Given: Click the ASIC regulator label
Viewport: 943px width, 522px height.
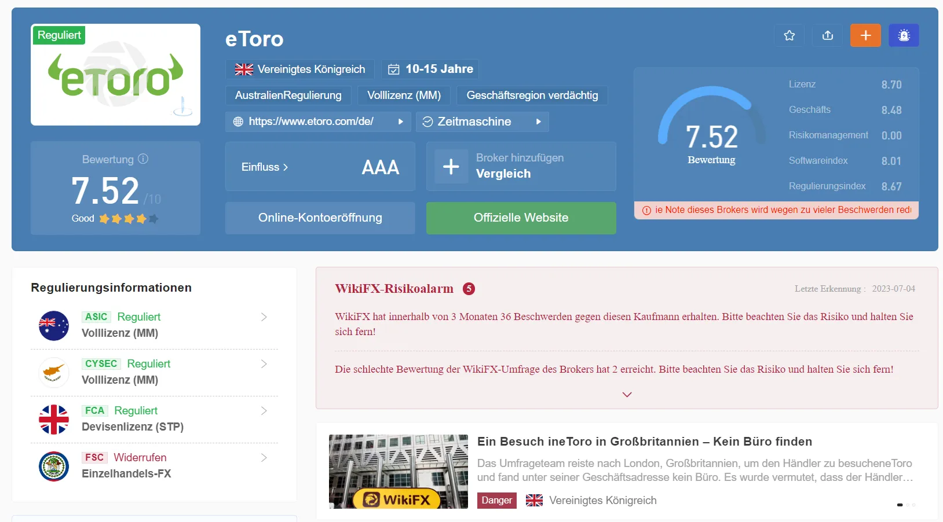Looking at the screenshot, I should pos(96,317).
